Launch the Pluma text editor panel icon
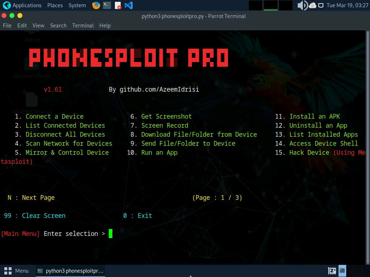This screenshot has height=277, width=370. (x=118, y=5)
